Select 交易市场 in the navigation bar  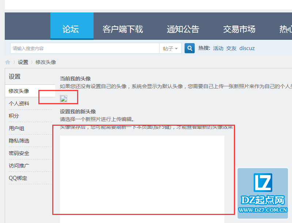coord(239,29)
